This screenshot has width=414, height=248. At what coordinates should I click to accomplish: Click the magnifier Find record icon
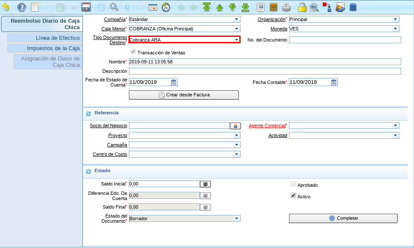114,7
